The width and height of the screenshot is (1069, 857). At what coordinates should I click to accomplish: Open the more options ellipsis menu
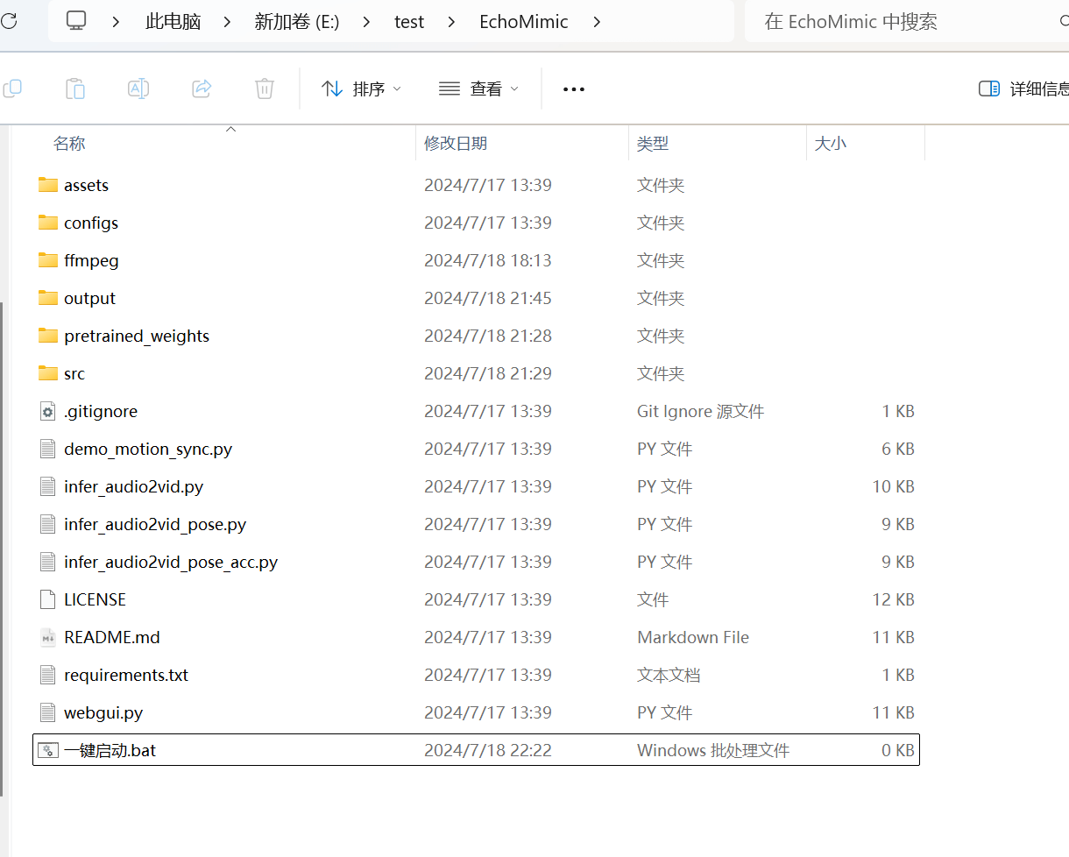tap(574, 89)
